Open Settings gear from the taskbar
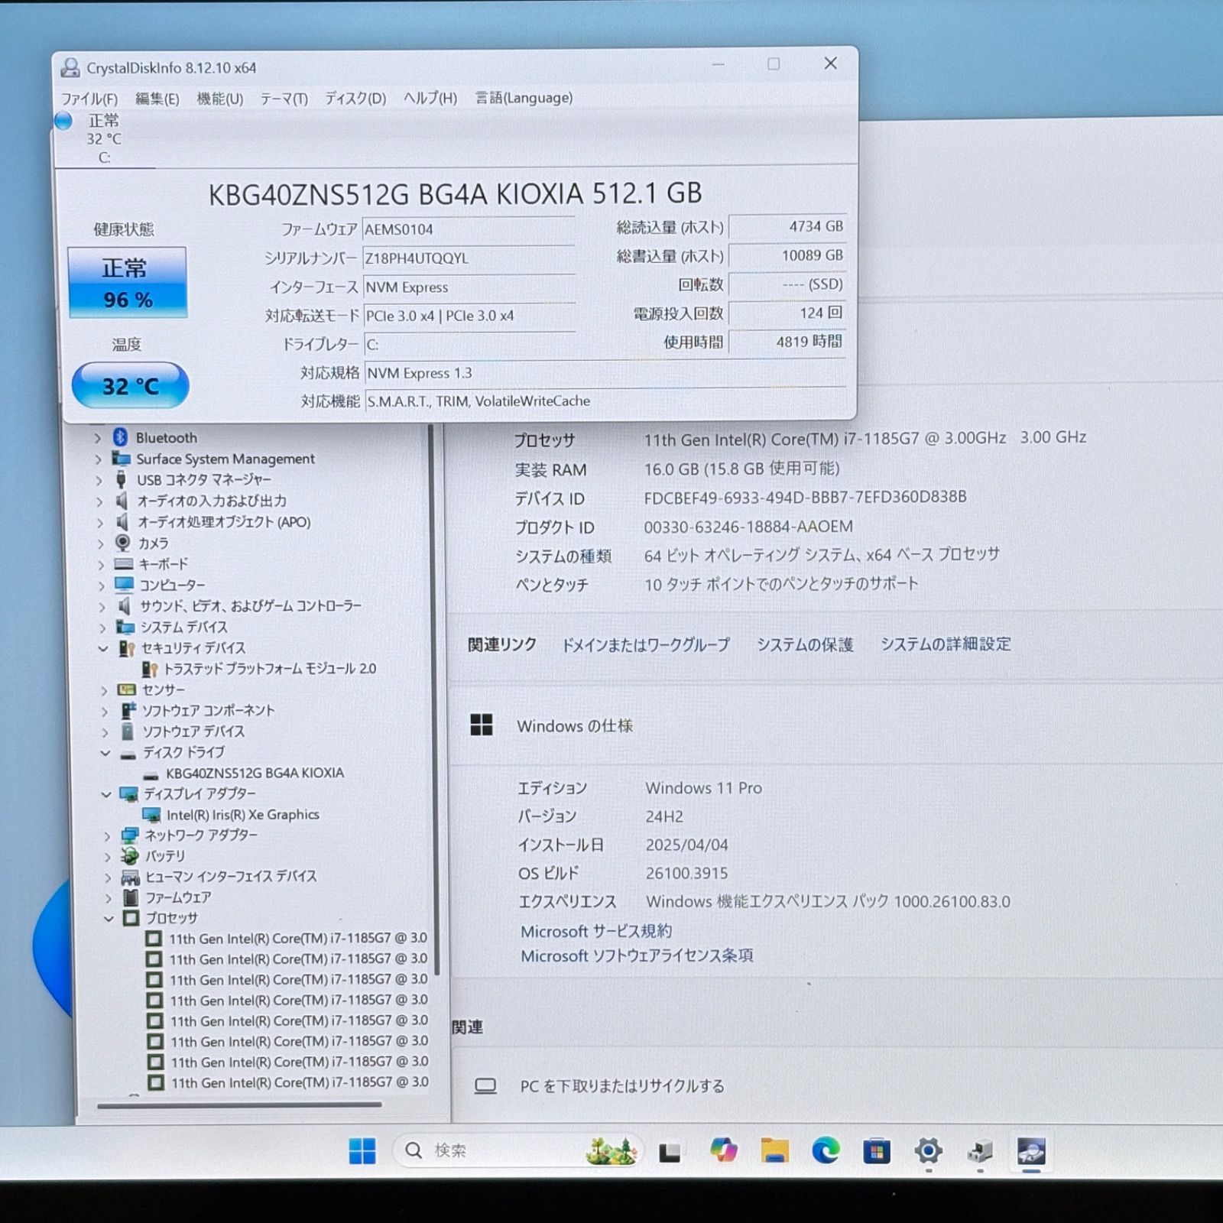Screen dimensions: 1223x1223 (x=928, y=1150)
